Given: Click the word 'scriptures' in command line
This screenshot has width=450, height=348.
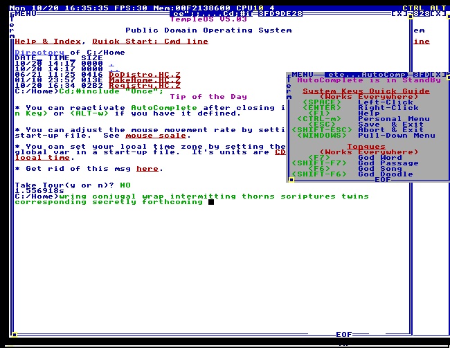Looking at the screenshot, I should [x=308, y=196].
